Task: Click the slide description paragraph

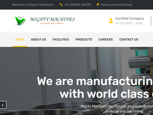Action: [x=117, y=109]
